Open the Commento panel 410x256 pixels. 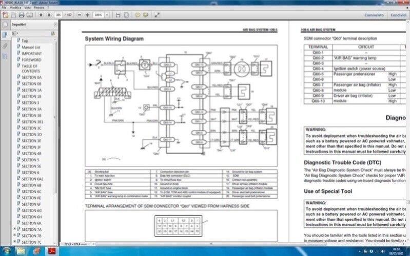(373, 15)
